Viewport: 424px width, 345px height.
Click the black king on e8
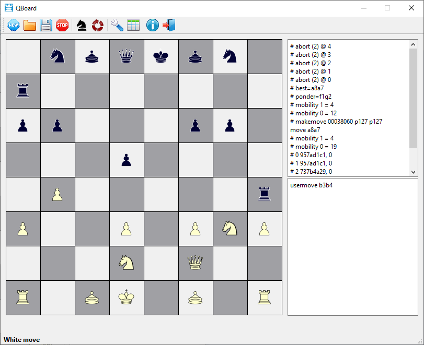(x=161, y=56)
